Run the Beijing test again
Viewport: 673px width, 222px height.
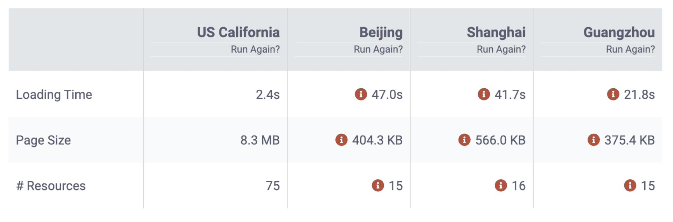pyautogui.click(x=378, y=50)
